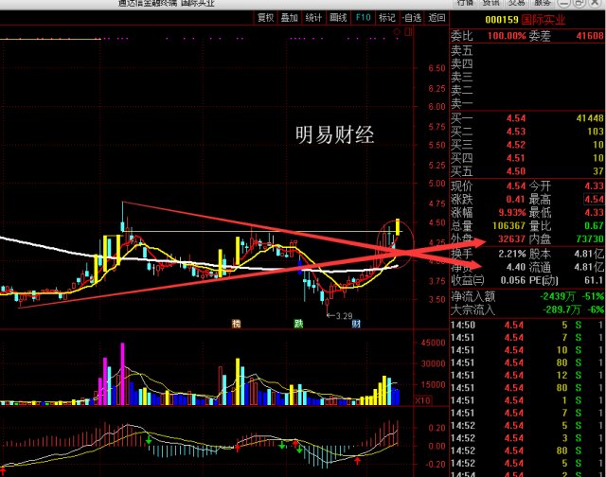This screenshot has width=606, height=477.
Task: Click the 标记 mark button
Action: click(x=387, y=17)
